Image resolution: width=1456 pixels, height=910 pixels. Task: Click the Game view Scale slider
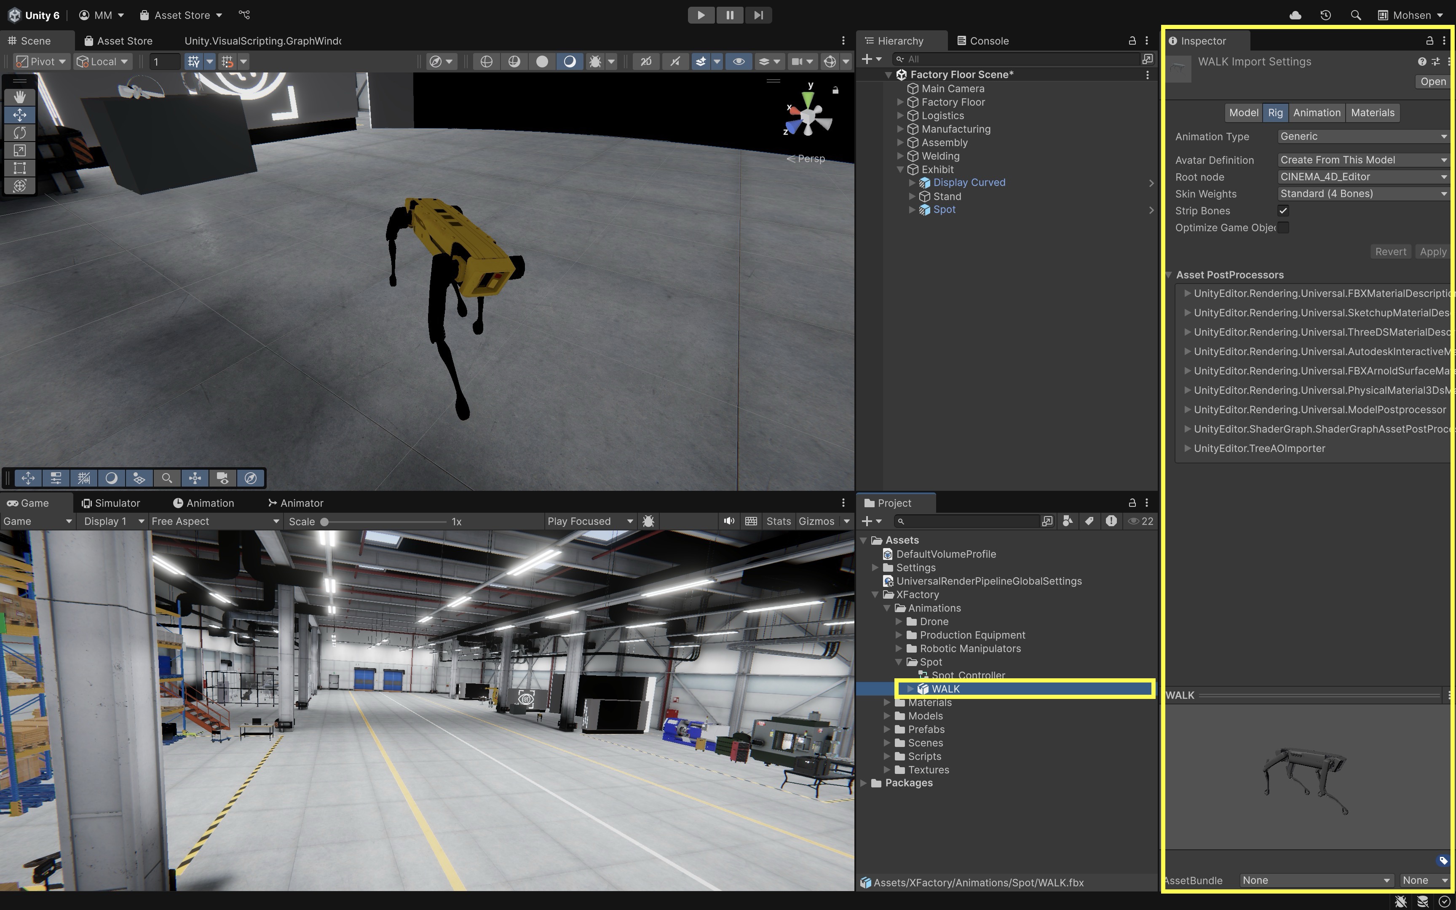[x=385, y=522]
